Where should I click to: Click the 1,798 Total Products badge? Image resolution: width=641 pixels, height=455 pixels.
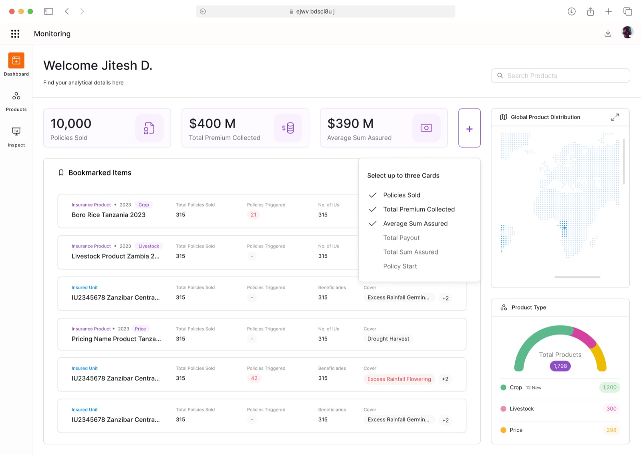pos(560,366)
